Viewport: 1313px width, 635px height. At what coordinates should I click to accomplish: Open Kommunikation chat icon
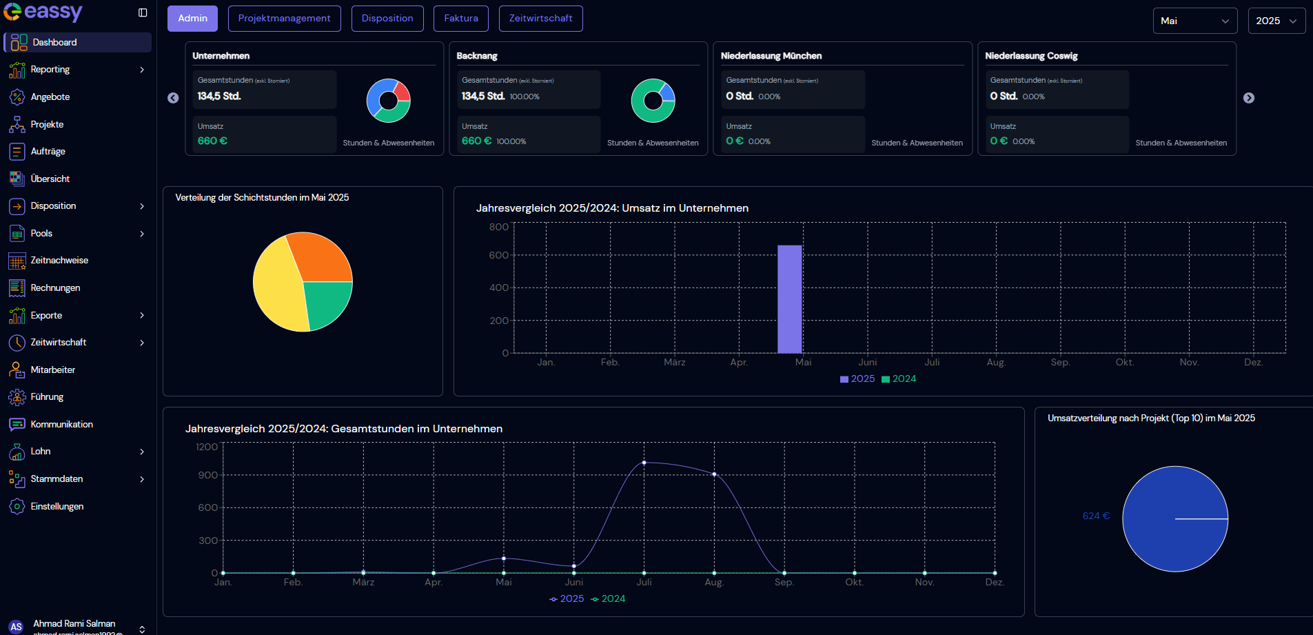[17, 425]
